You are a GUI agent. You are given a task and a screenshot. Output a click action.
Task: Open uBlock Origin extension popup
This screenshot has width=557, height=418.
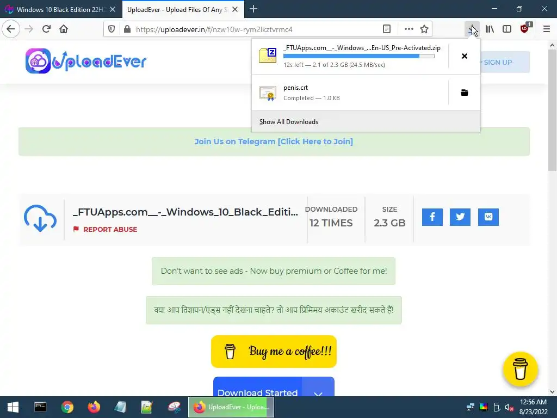[525, 29]
